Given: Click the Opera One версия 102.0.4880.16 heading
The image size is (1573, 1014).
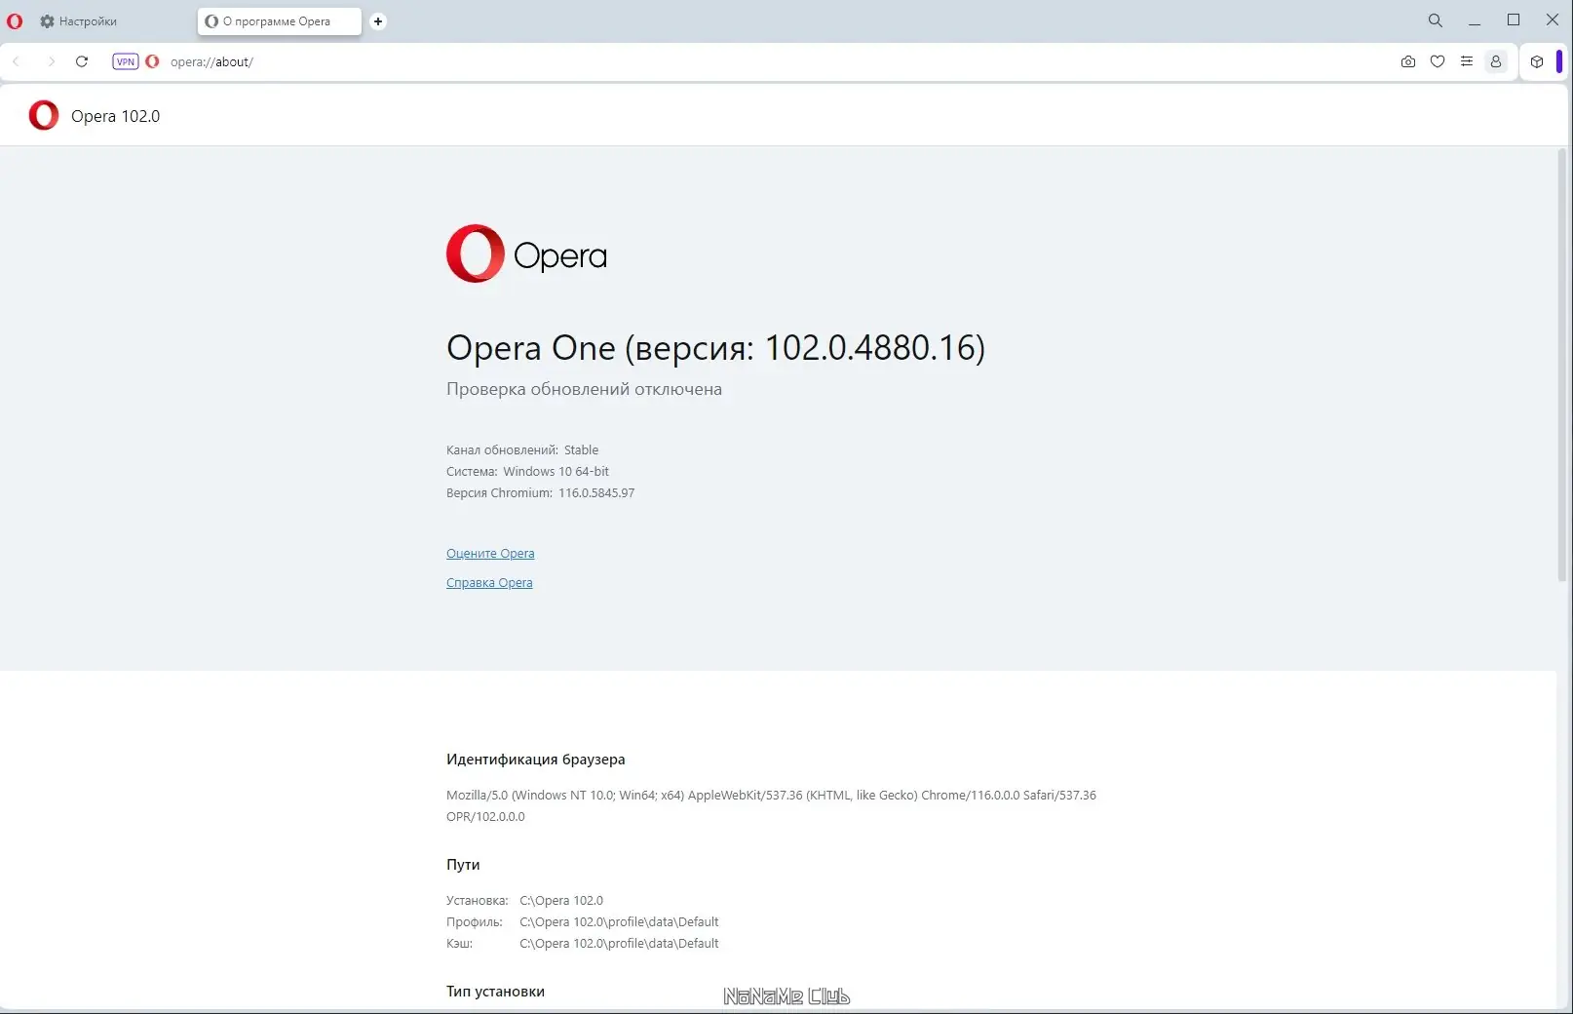Looking at the screenshot, I should coord(715,348).
